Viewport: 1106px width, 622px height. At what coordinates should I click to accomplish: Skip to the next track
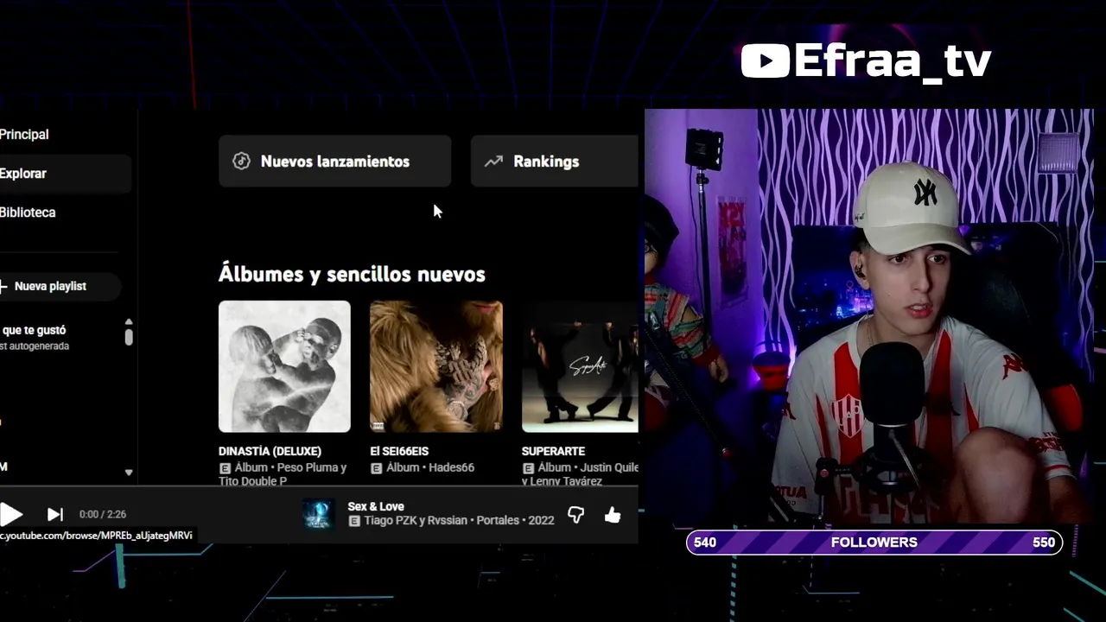54,514
